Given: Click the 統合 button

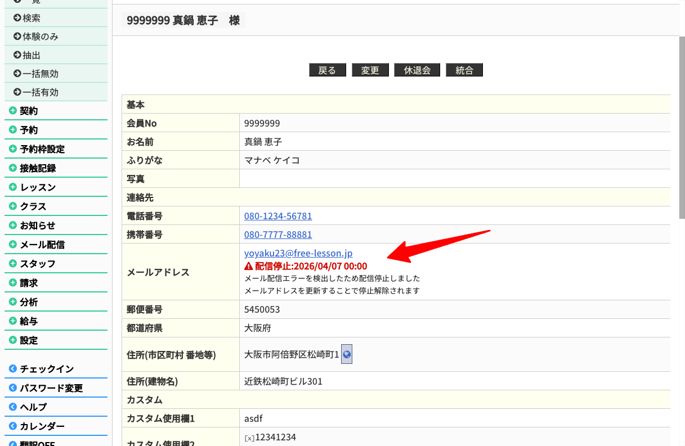Looking at the screenshot, I should (x=464, y=70).
